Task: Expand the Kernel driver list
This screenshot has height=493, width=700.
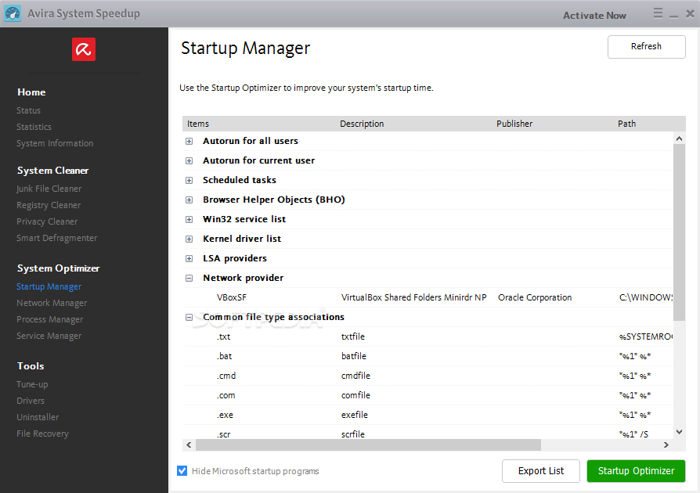Action: (189, 239)
